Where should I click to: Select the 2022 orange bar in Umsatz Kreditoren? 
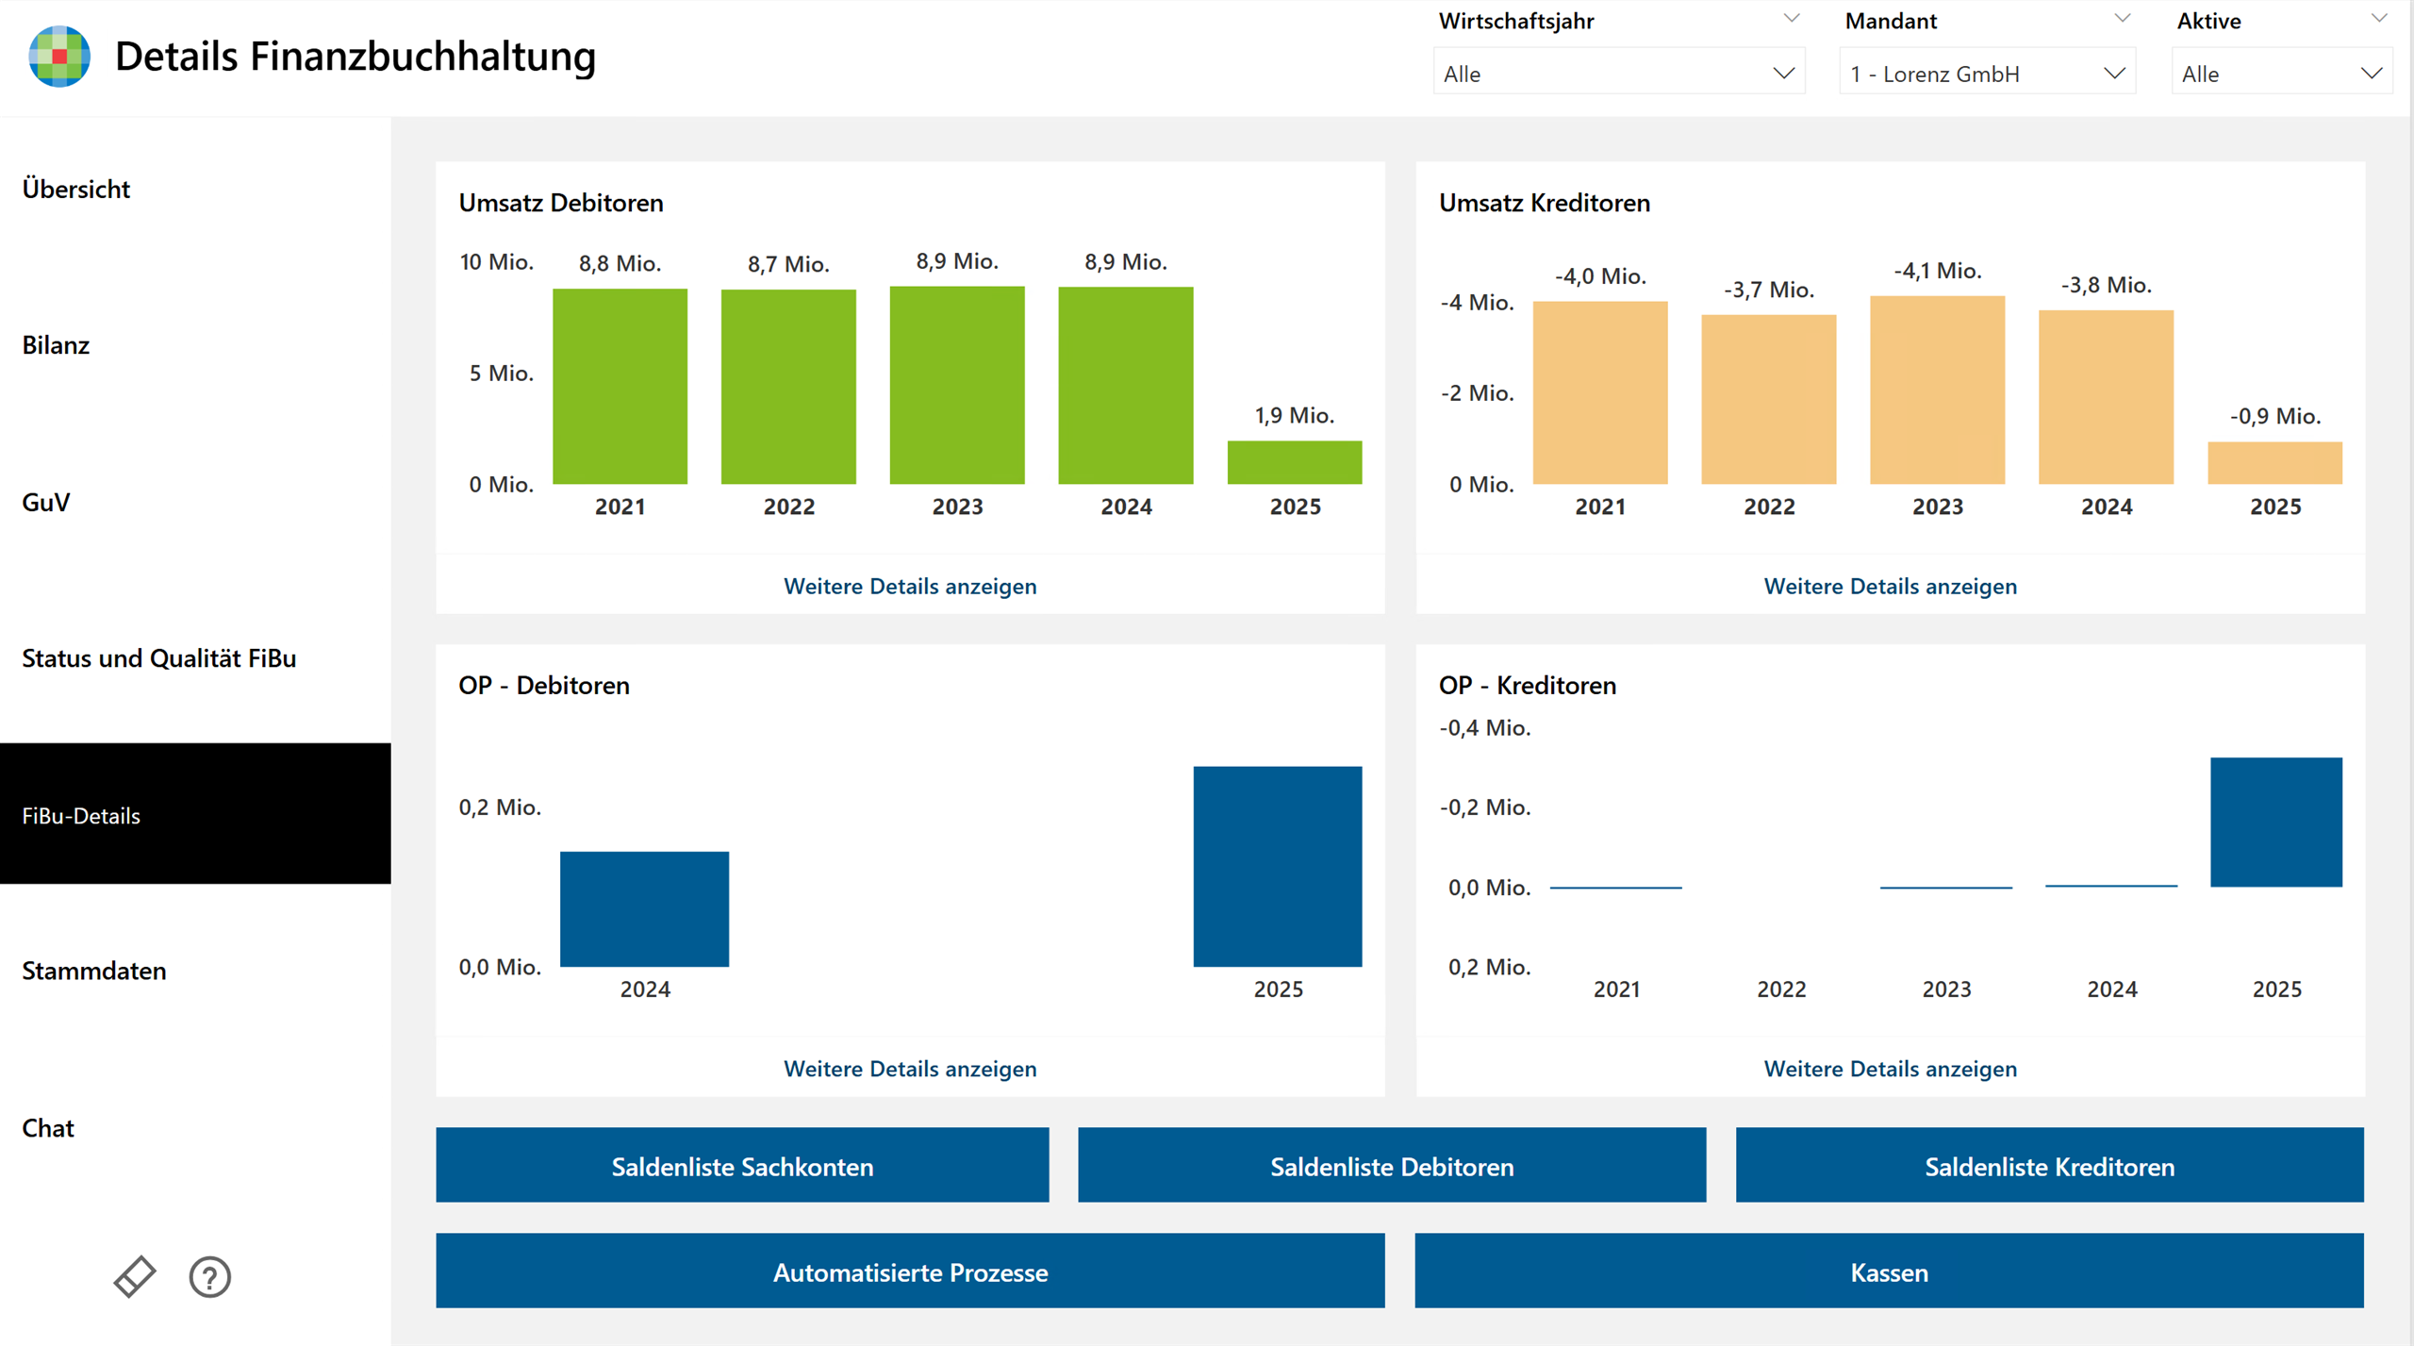coord(1769,400)
